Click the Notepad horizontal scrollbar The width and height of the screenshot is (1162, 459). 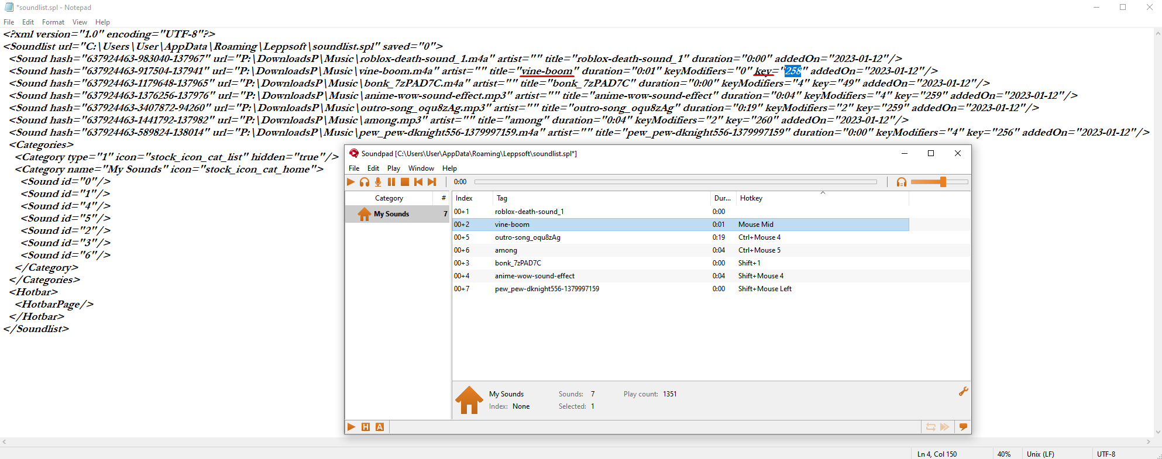coord(577,442)
